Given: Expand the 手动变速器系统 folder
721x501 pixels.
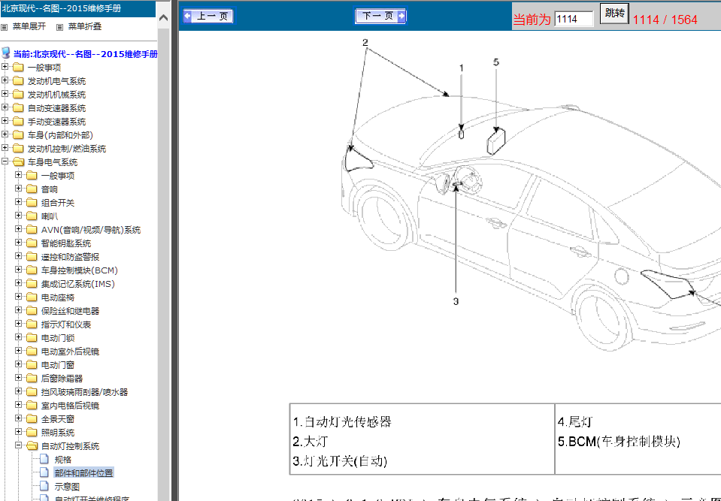Looking at the screenshot, I should (x=5, y=121).
